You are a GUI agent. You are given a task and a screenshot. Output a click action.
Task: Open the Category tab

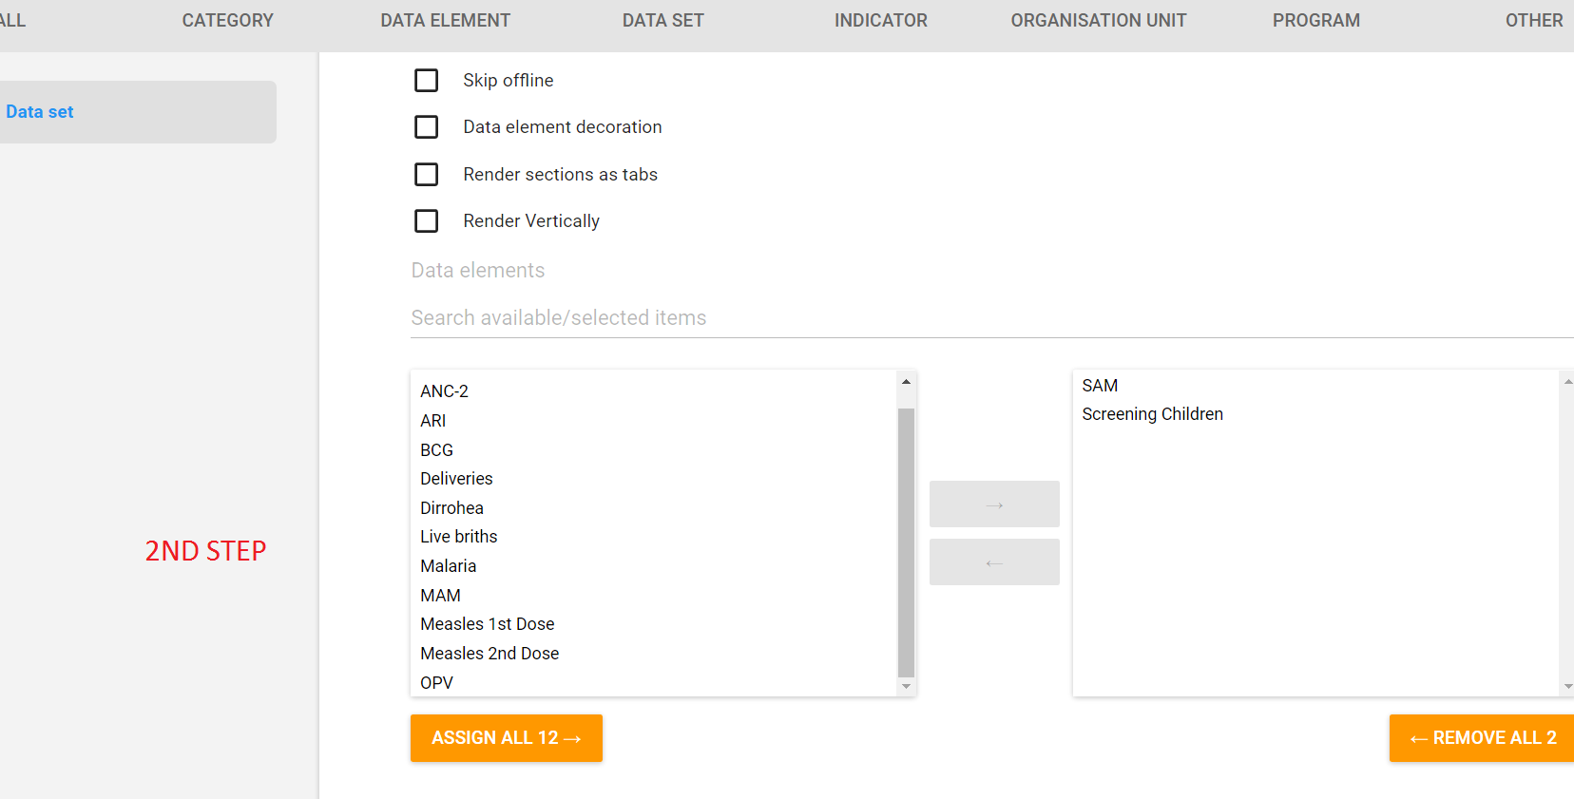pos(227,21)
